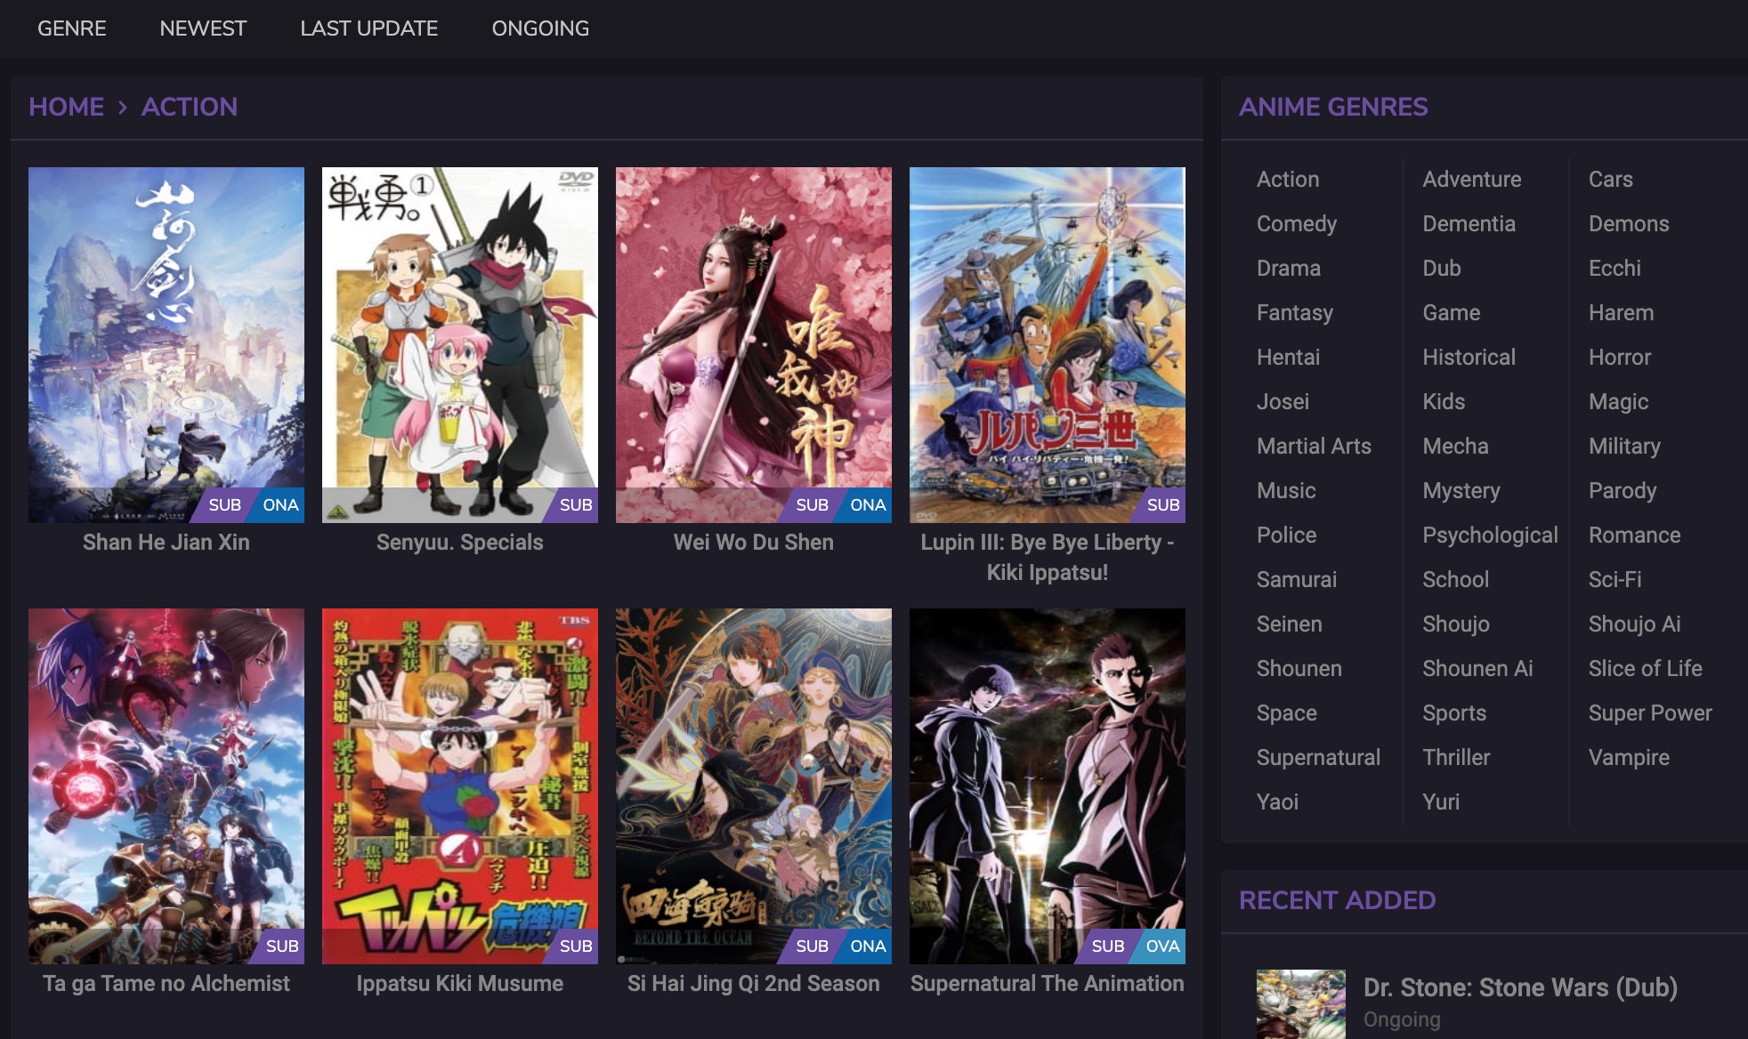Click the HOME breadcrumb link
Image resolution: width=1748 pixels, height=1039 pixels.
[x=67, y=107]
